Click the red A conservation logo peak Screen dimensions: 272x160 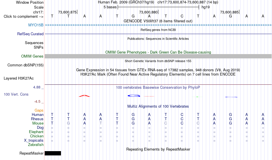tap(84, 96)
